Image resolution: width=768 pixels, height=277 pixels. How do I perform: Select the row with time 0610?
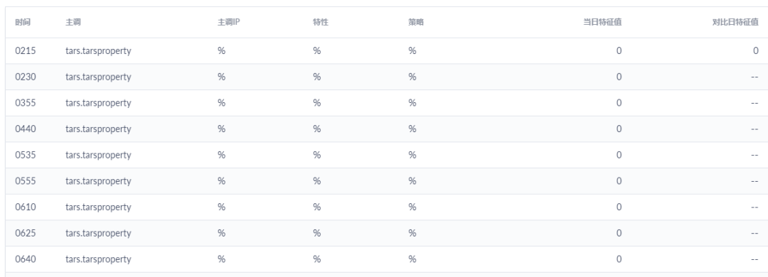[x=386, y=207]
